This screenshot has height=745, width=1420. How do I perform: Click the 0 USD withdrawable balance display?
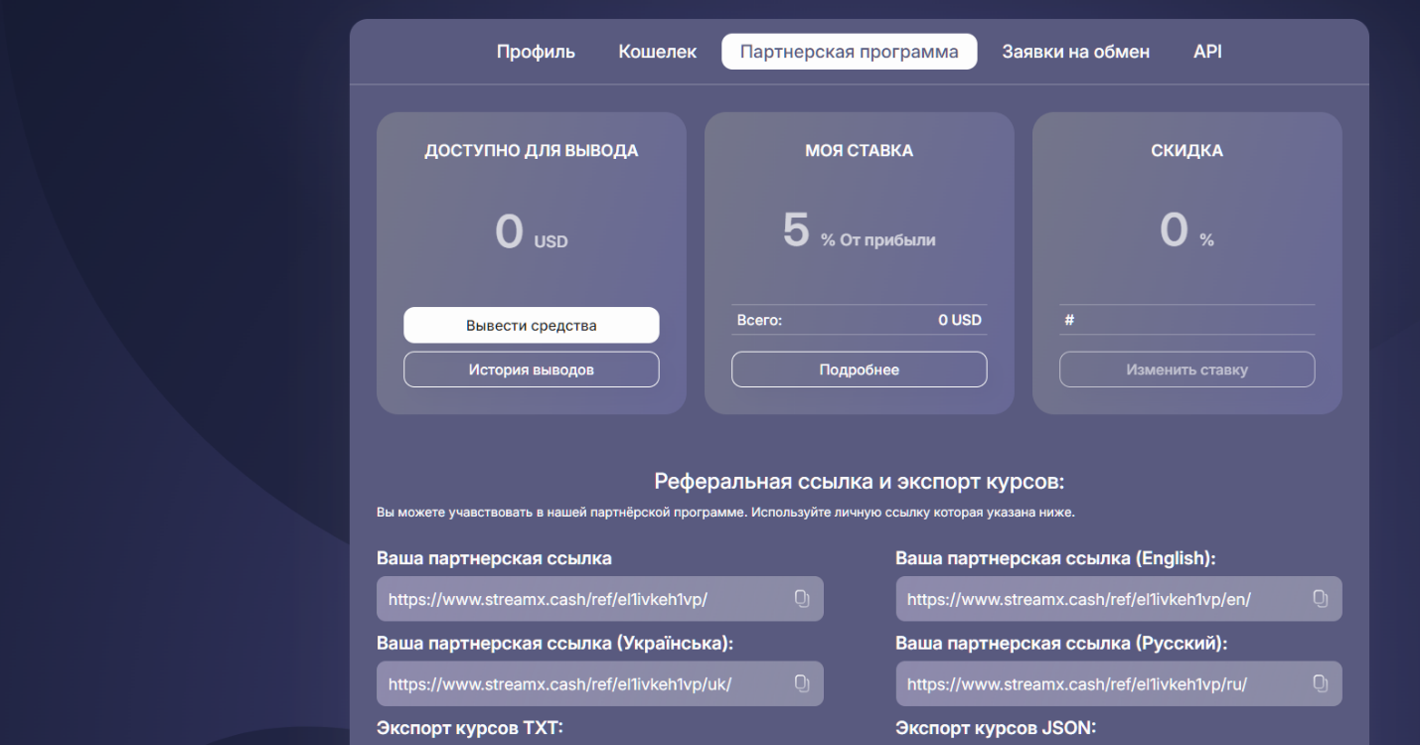531,231
